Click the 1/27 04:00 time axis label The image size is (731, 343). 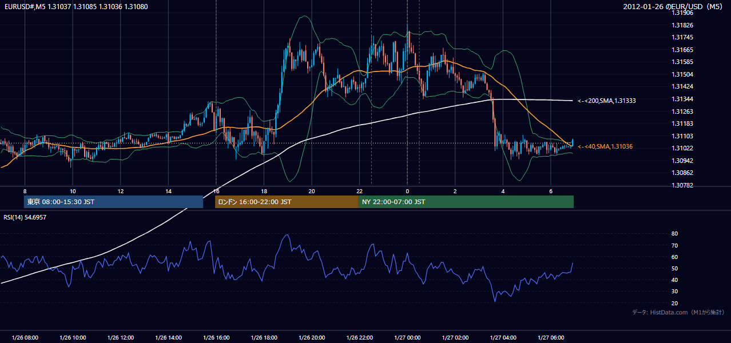click(503, 338)
